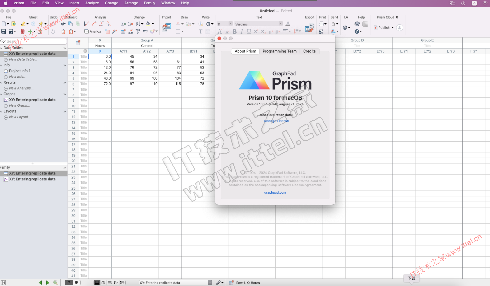Viewport: 490px width, 286px height.
Task: Click the highlighter sheet color icon
Action: point(23,24)
